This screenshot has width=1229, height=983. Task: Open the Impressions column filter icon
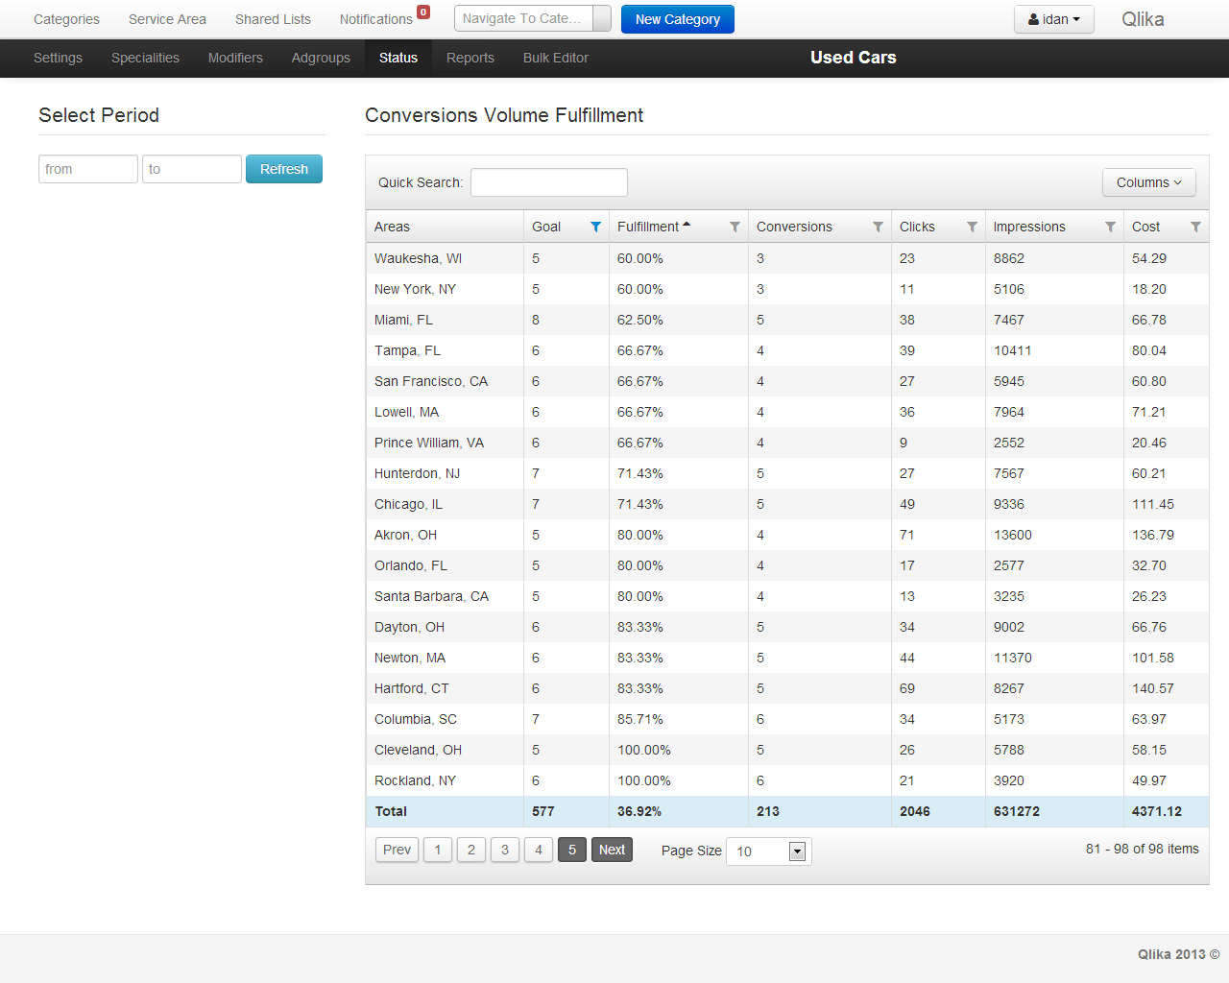(1110, 227)
